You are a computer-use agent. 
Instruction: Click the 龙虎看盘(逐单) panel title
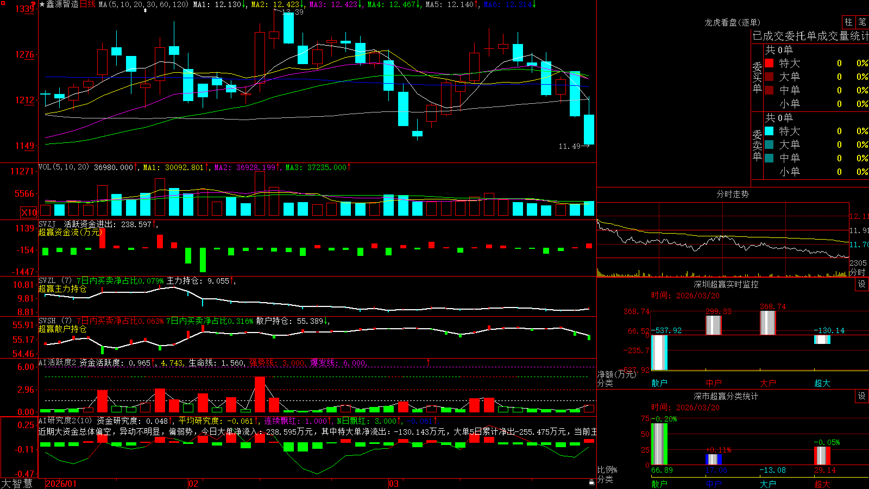pos(732,22)
